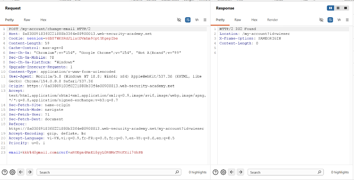Open Response panel hamburger options menu
This screenshot has height=180, width=354.
pos(347,20)
